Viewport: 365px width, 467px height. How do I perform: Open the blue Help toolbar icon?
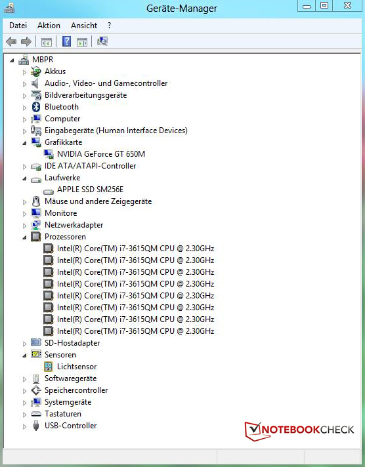pyautogui.click(x=66, y=41)
